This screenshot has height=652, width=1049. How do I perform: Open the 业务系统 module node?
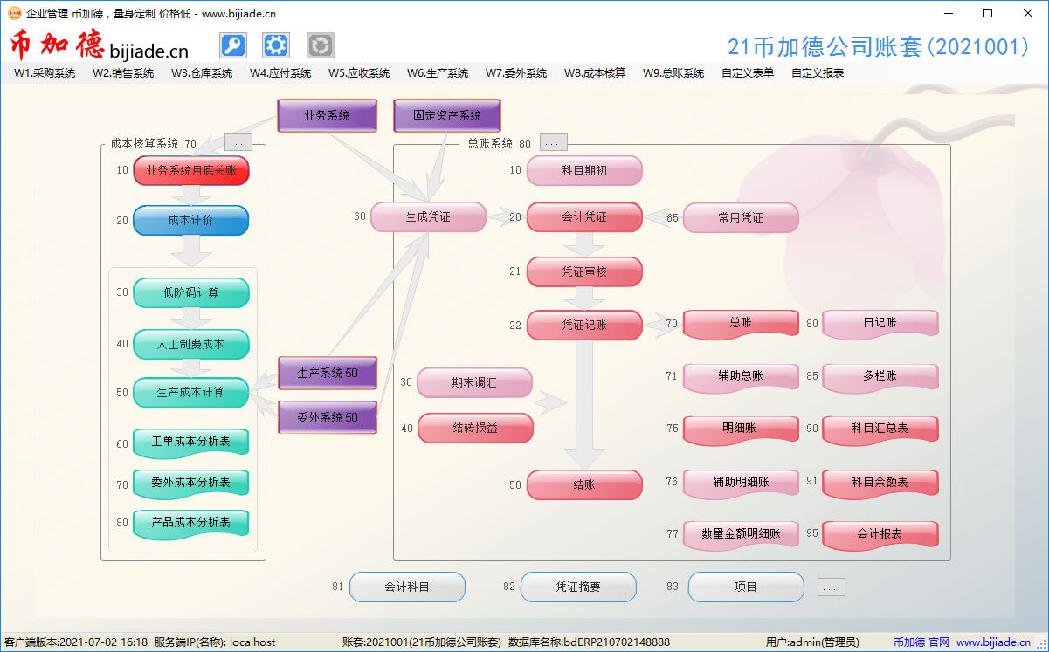click(x=327, y=114)
